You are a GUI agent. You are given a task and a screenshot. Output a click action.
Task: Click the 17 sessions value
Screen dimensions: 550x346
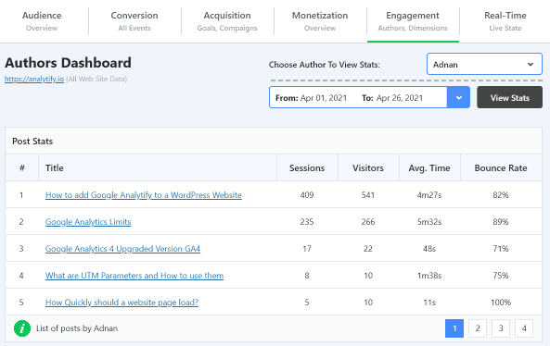click(307, 249)
